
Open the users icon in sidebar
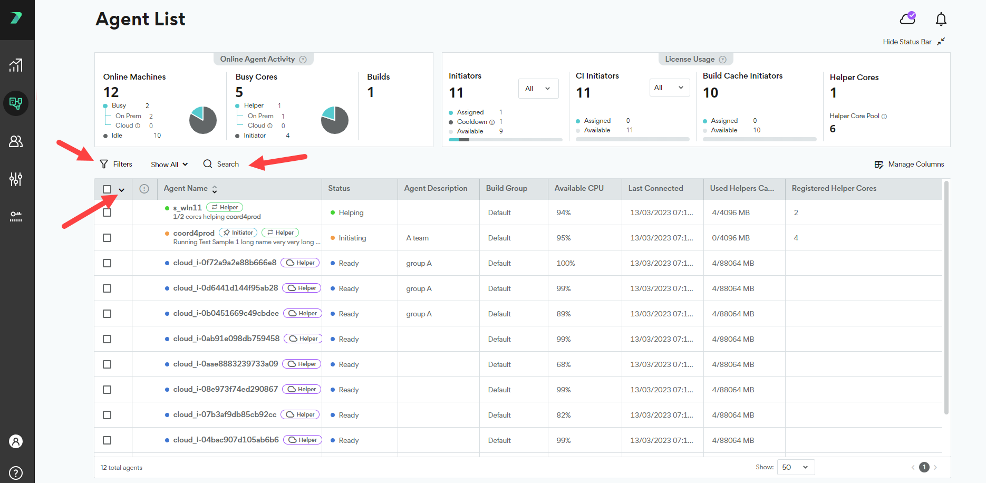click(16, 141)
